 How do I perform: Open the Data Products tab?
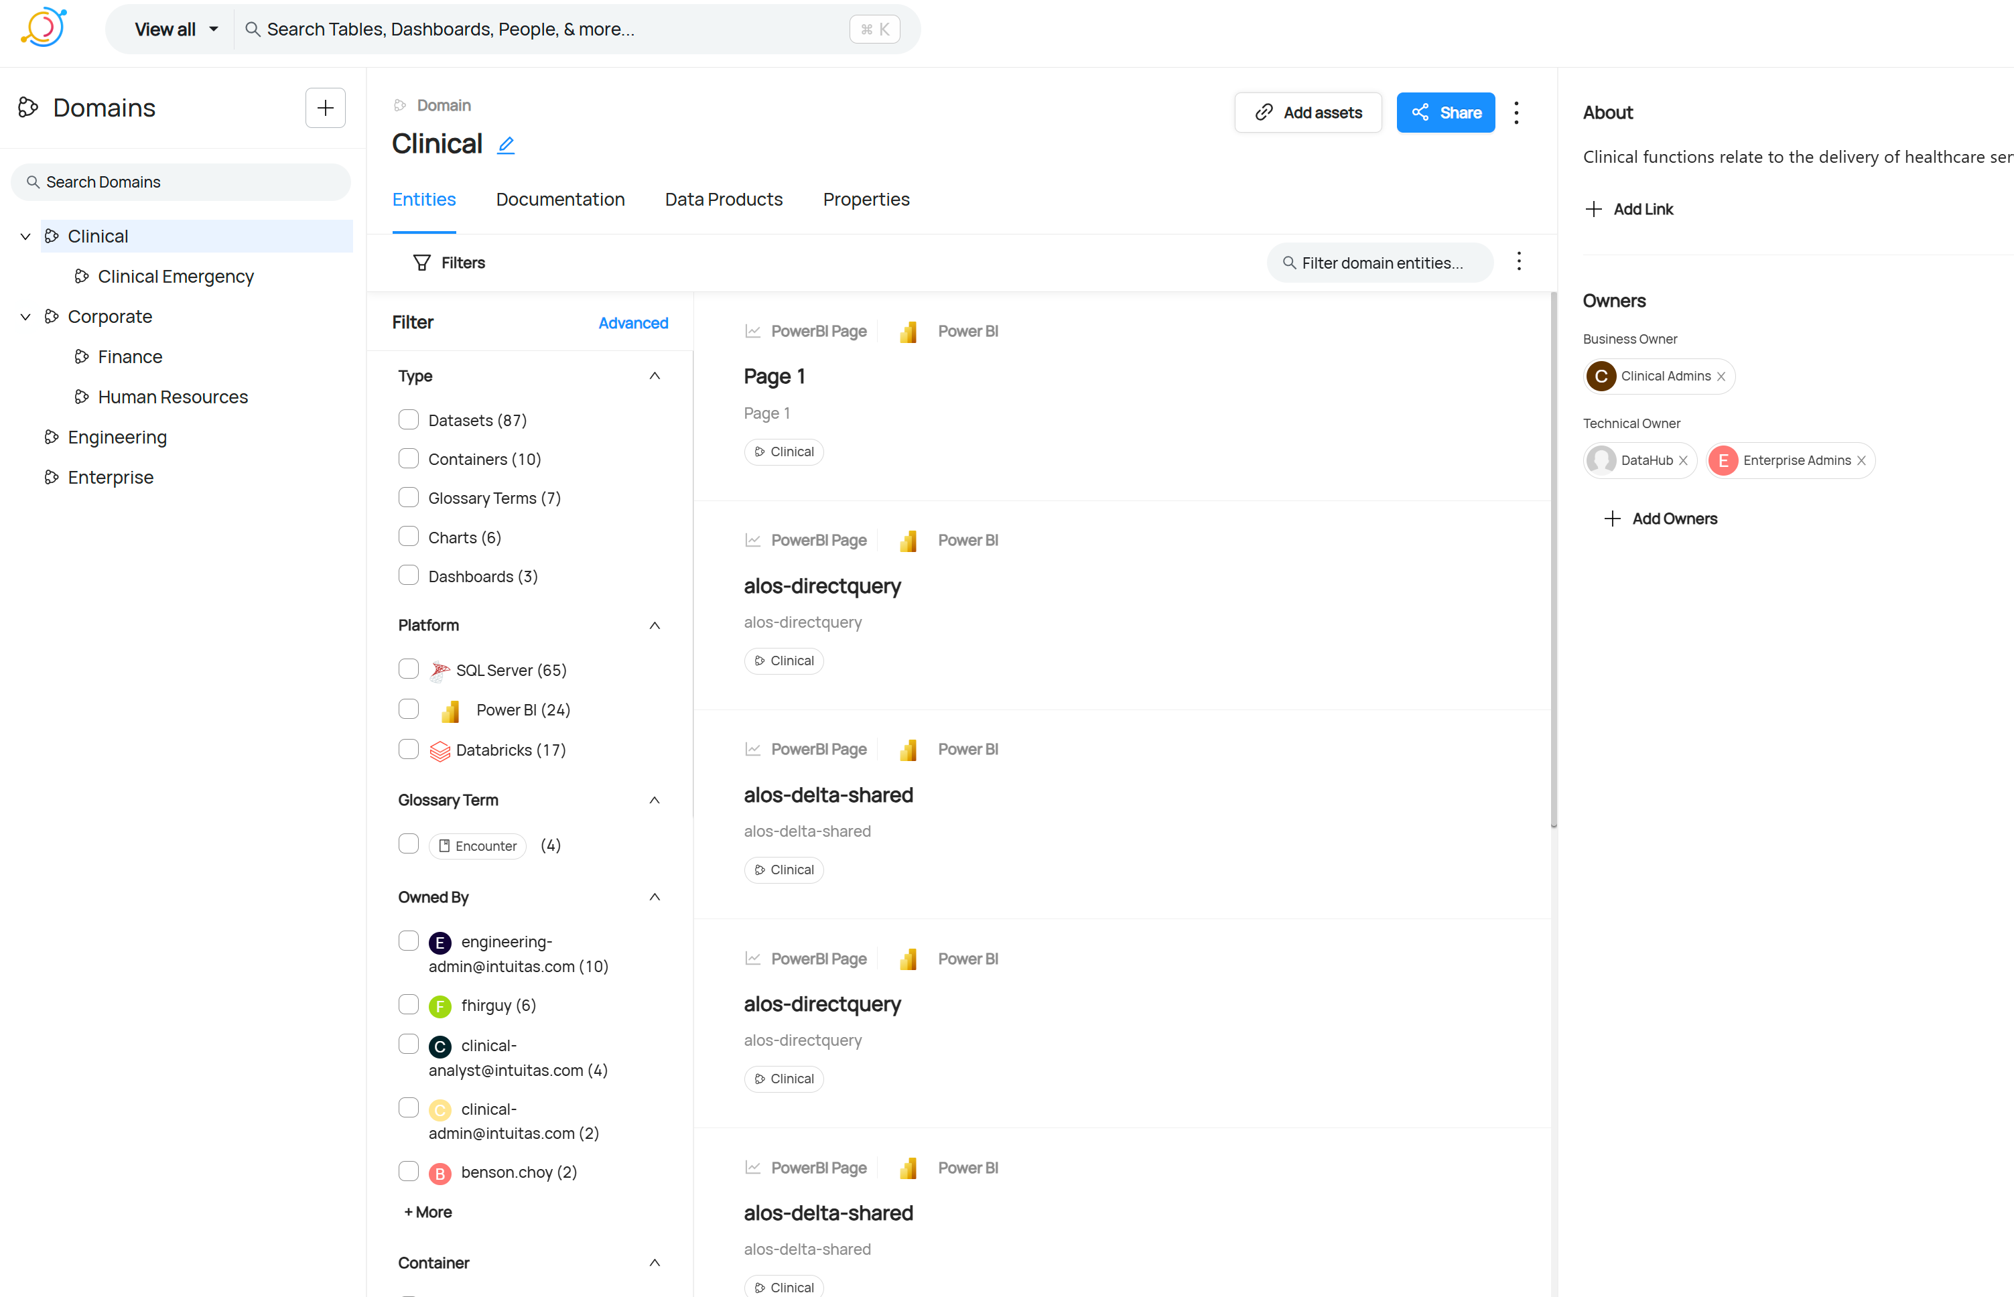[x=724, y=200]
